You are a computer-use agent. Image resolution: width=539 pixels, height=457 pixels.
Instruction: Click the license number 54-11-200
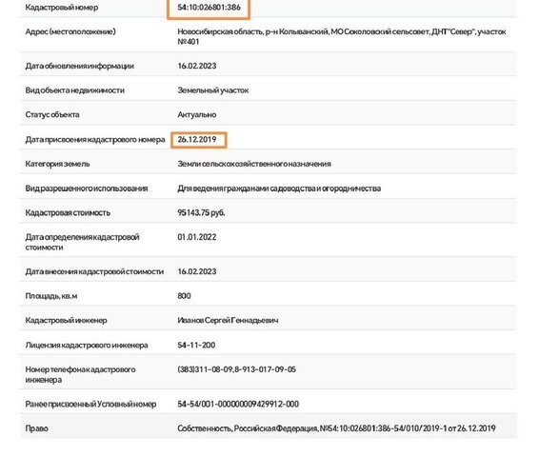click(196, 345)
